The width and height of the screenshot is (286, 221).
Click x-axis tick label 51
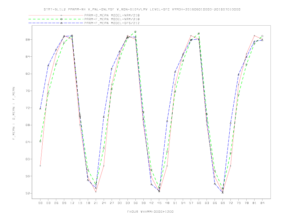point(175,203)
